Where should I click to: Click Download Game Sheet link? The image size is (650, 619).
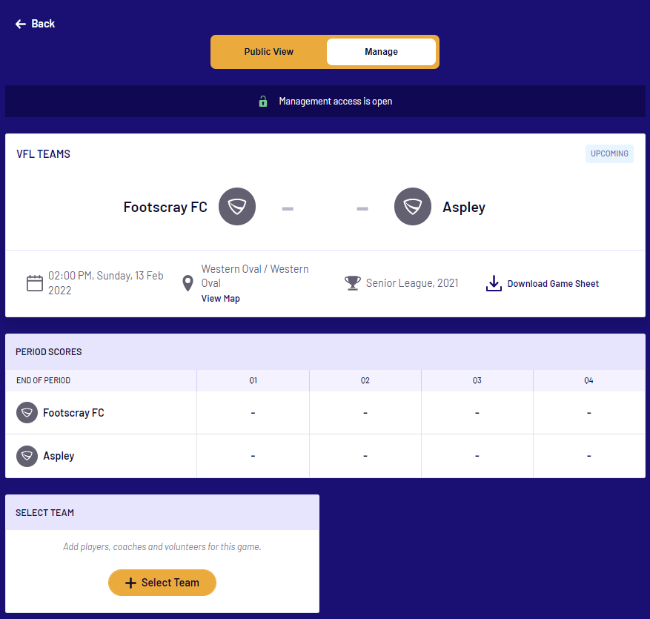tap(553, 284)
